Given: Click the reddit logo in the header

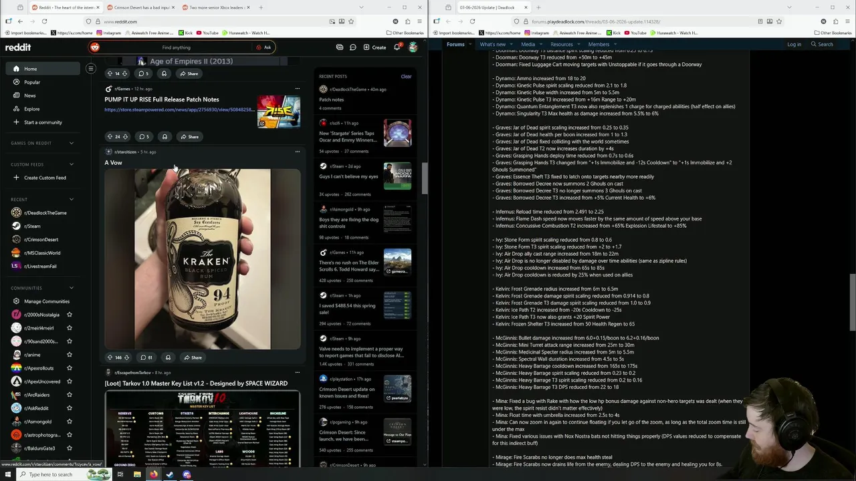Looking at the screenshot, I should point(18,47).
